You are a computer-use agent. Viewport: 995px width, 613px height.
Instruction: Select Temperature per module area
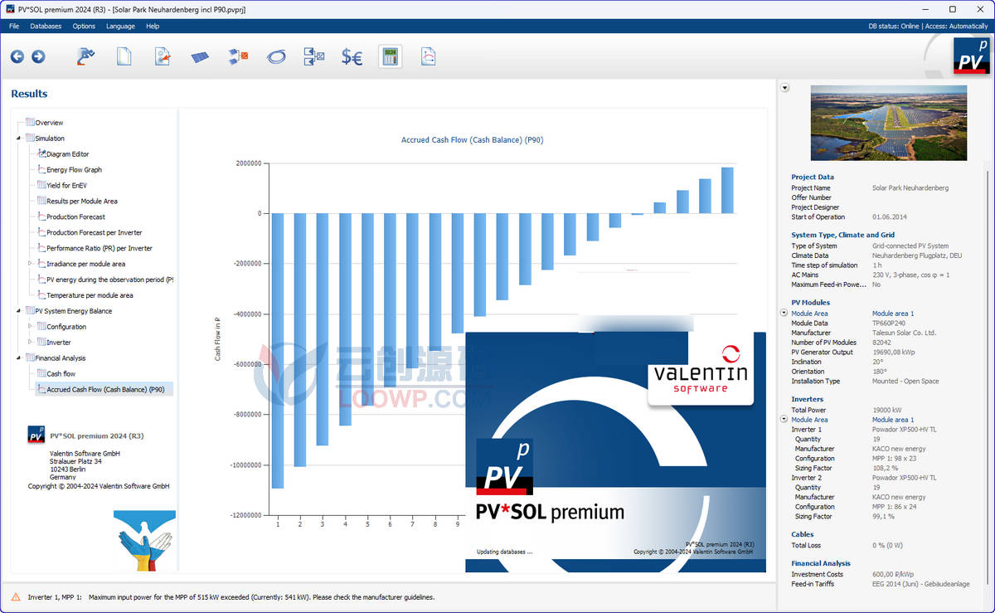click(90, 296)
